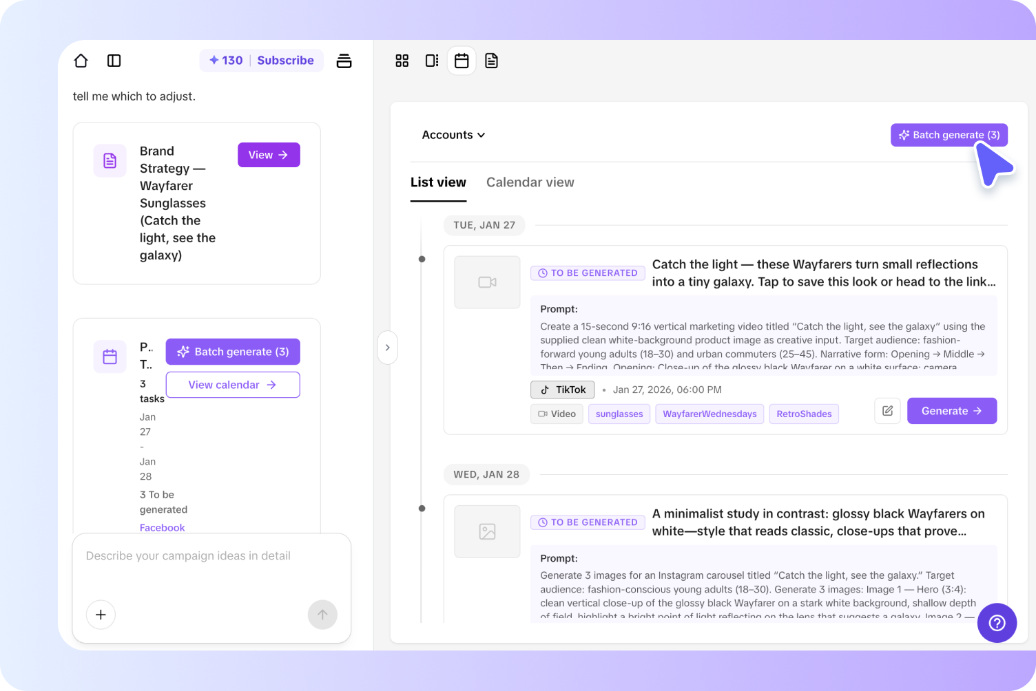Toggle the left sidebar panel

tap(114, 61)
